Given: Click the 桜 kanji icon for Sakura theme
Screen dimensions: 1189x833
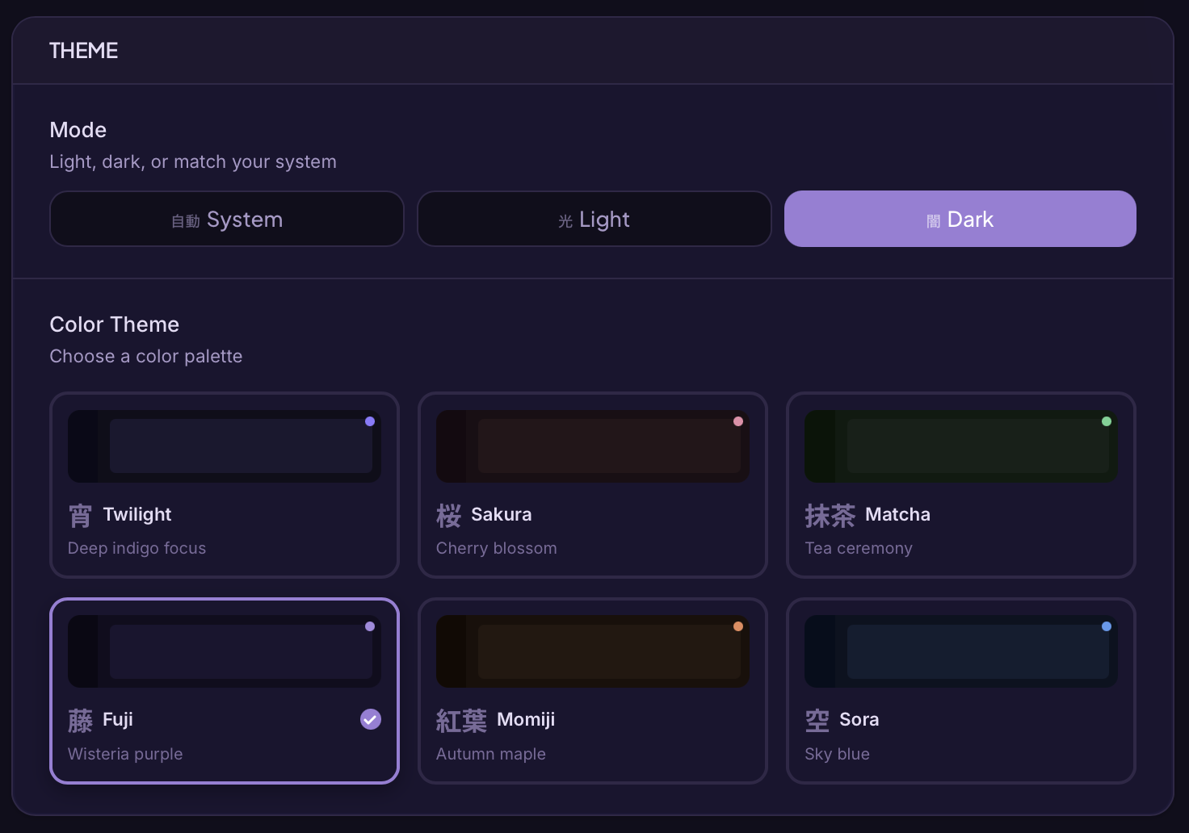Looking at the screenshot, I should (x=449, y=514).
